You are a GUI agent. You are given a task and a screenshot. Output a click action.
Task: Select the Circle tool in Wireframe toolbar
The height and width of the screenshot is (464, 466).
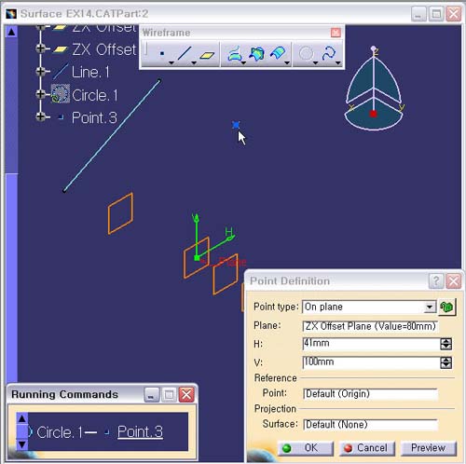(x=306, y=54)
